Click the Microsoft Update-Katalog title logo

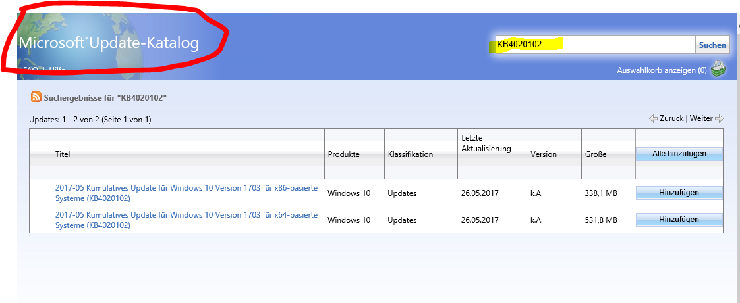(109, 43)
